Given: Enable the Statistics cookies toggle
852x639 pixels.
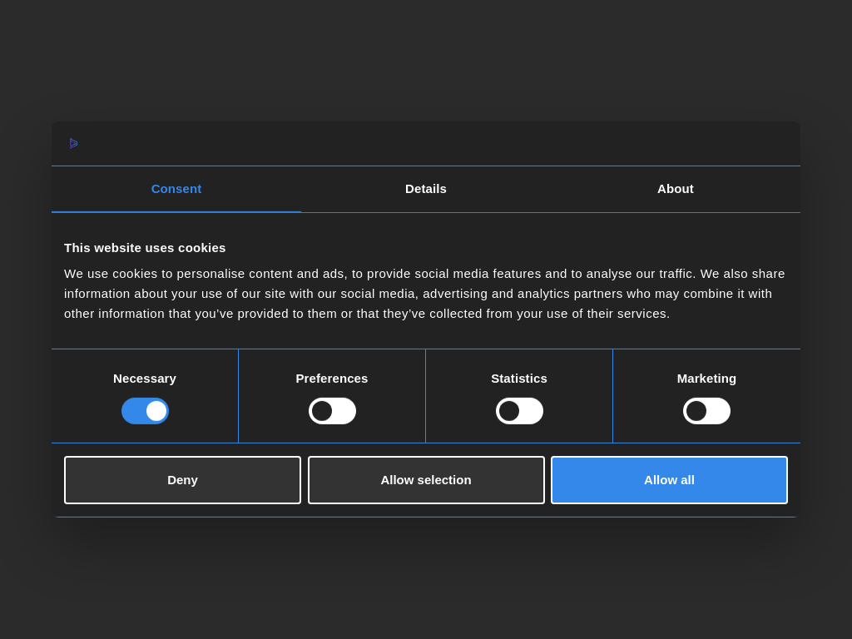Looking at the screenshot, I should [519, 411].
